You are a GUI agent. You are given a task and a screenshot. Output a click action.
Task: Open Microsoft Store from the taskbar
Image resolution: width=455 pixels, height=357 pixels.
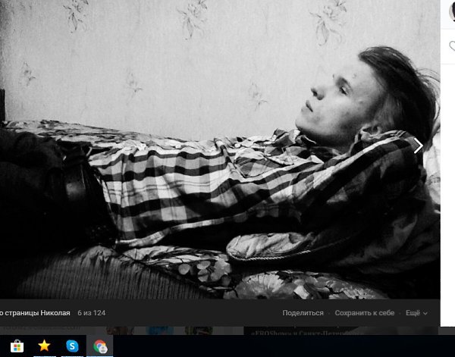click(16, 346)
